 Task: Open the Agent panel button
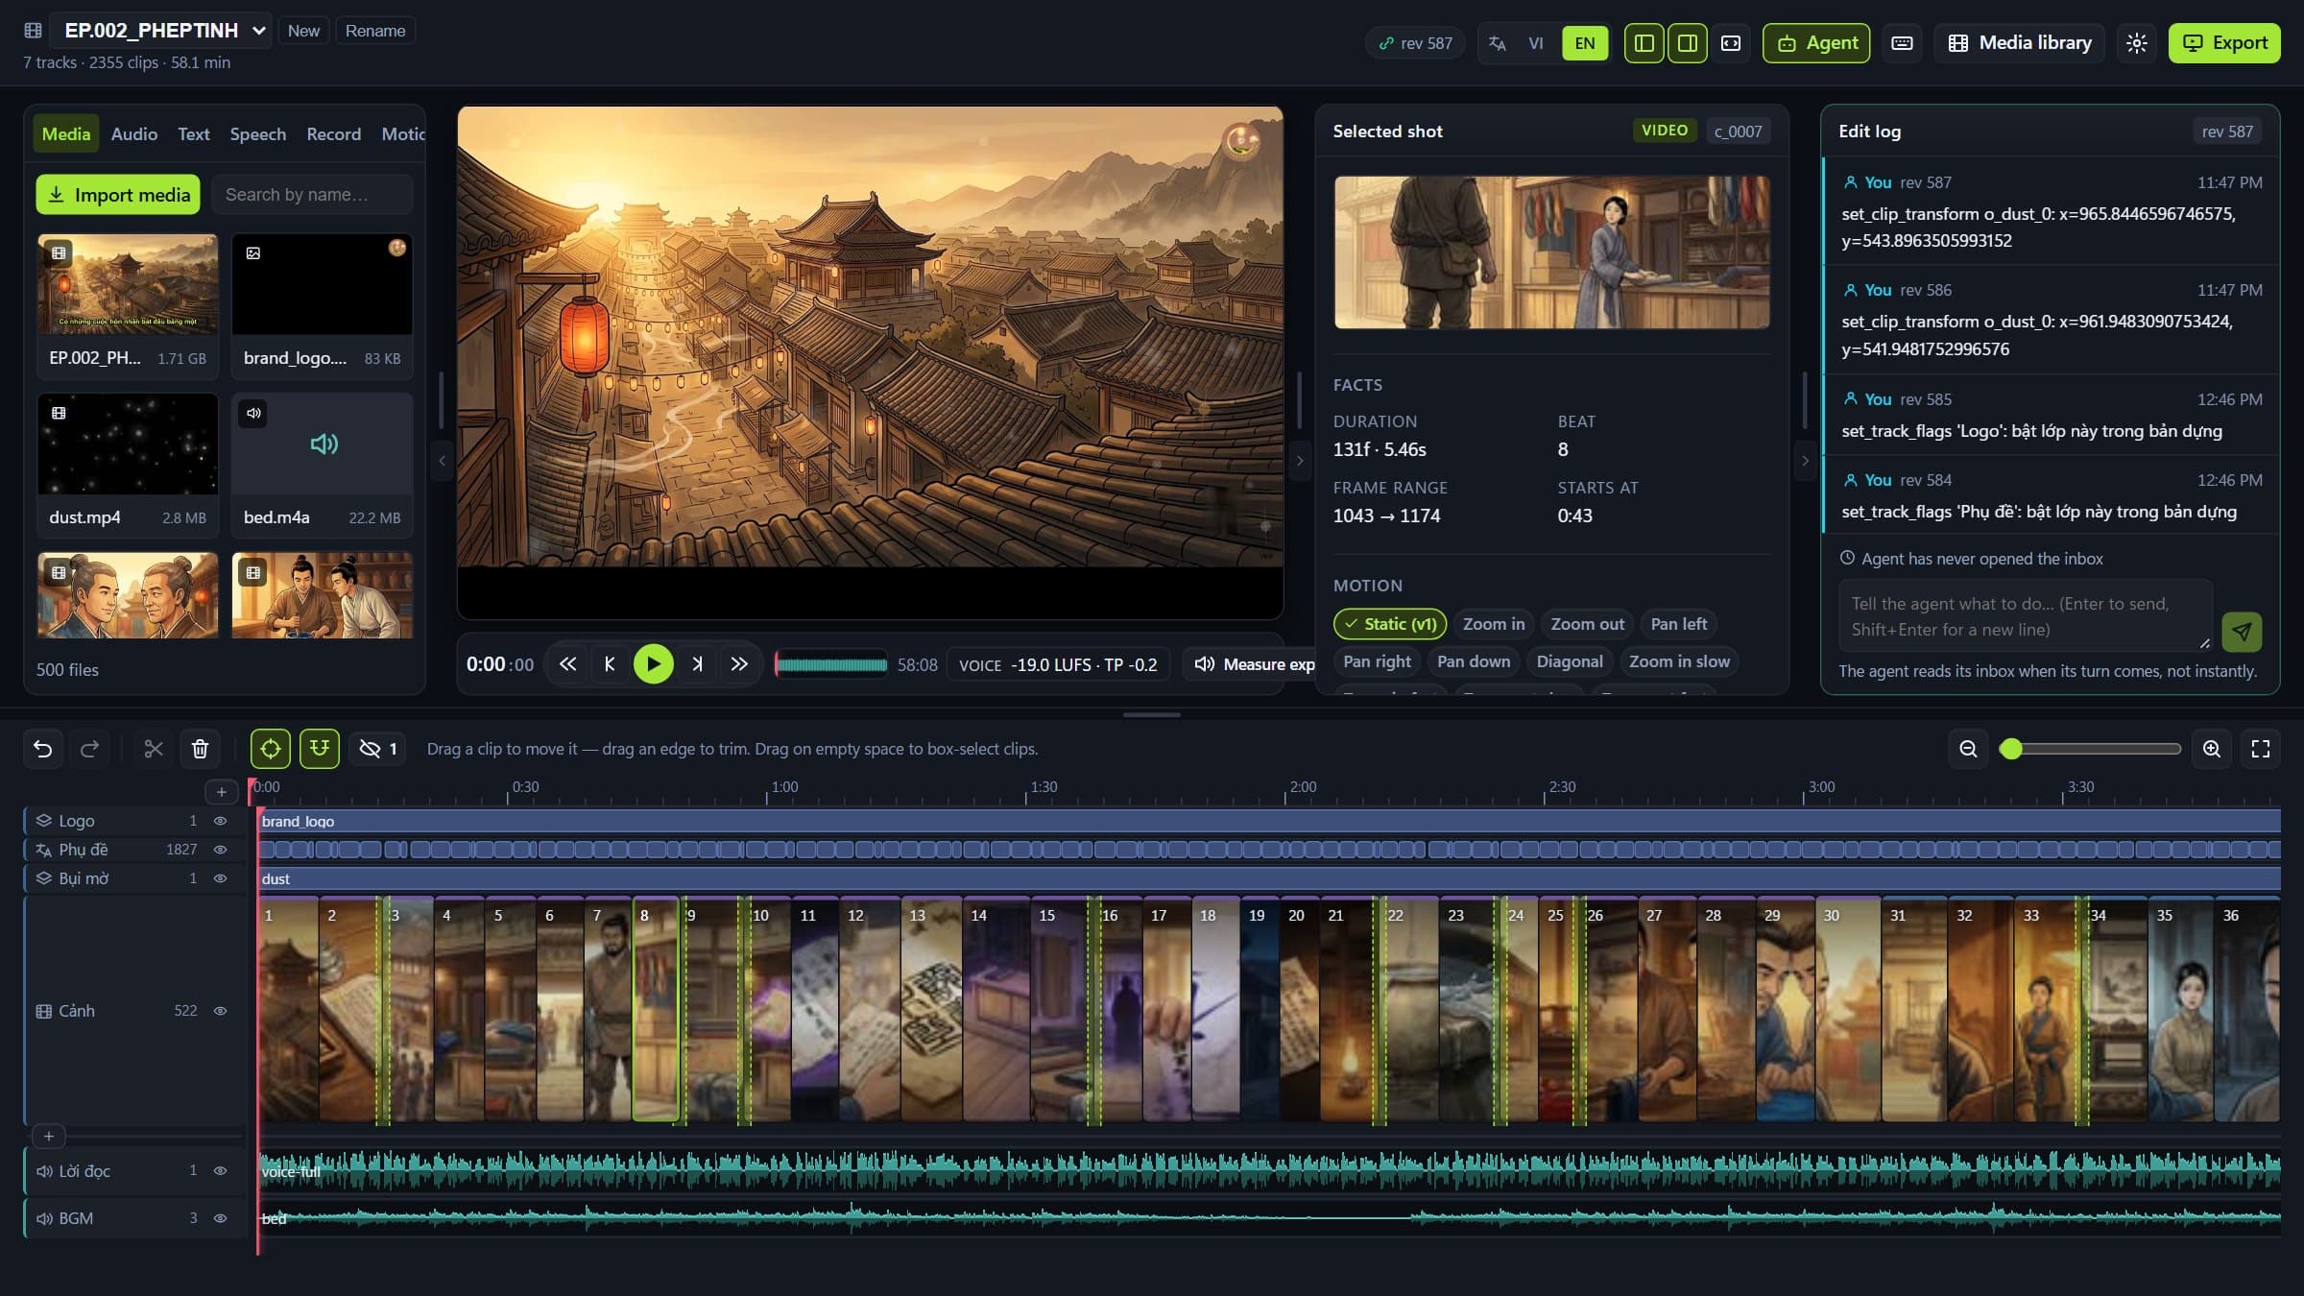(1816, 43)
